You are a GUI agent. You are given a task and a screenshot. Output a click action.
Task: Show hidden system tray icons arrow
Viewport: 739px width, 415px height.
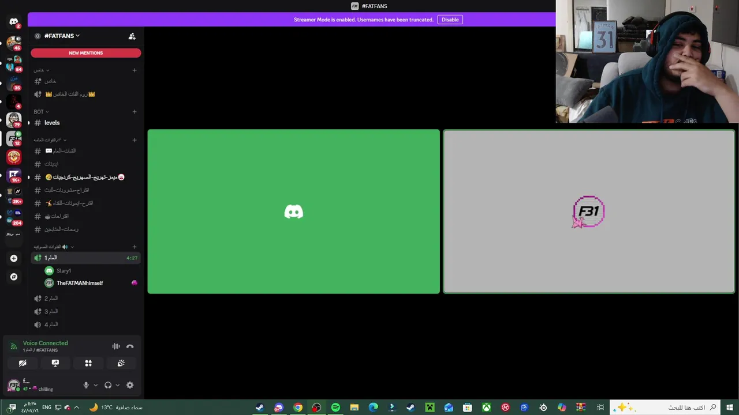tap(76, 408)
